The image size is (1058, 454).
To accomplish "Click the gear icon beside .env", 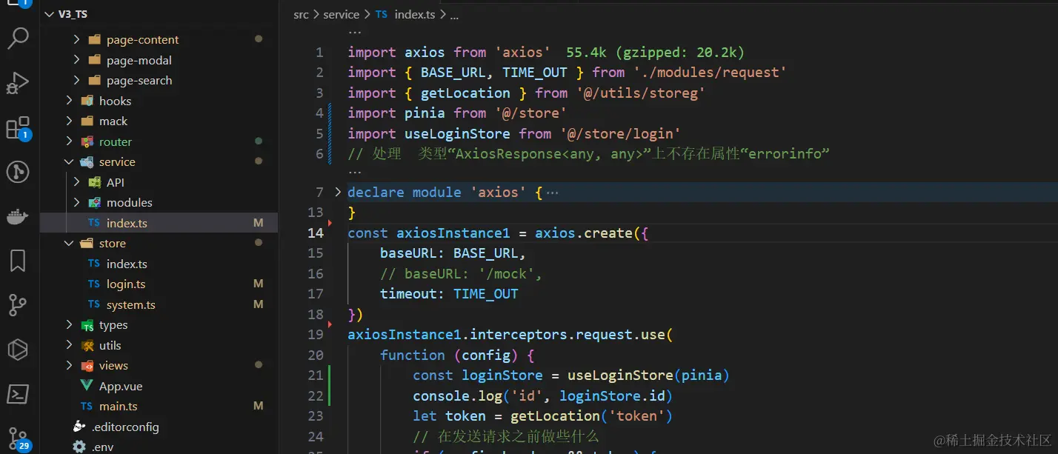I will (x=79, y=447).
